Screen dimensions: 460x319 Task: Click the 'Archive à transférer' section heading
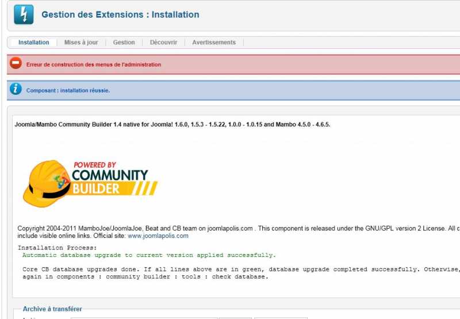pos(52,309)
